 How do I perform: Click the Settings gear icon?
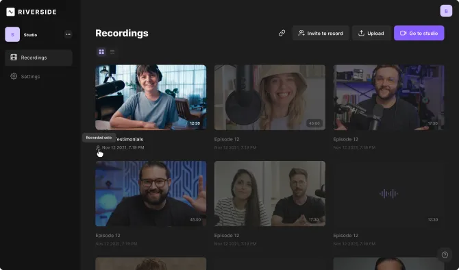coord(14,77)
